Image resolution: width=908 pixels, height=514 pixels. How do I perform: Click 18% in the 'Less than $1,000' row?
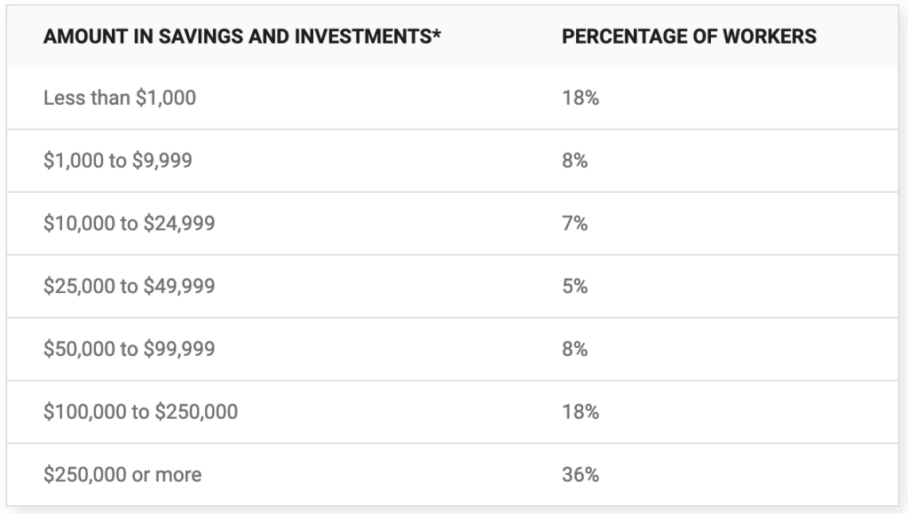580,98
